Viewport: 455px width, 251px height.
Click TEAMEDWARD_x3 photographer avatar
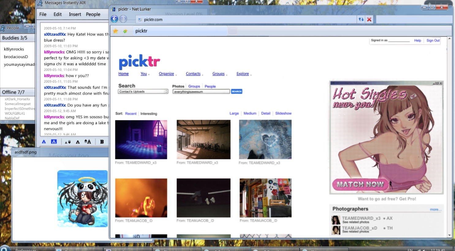336,220
